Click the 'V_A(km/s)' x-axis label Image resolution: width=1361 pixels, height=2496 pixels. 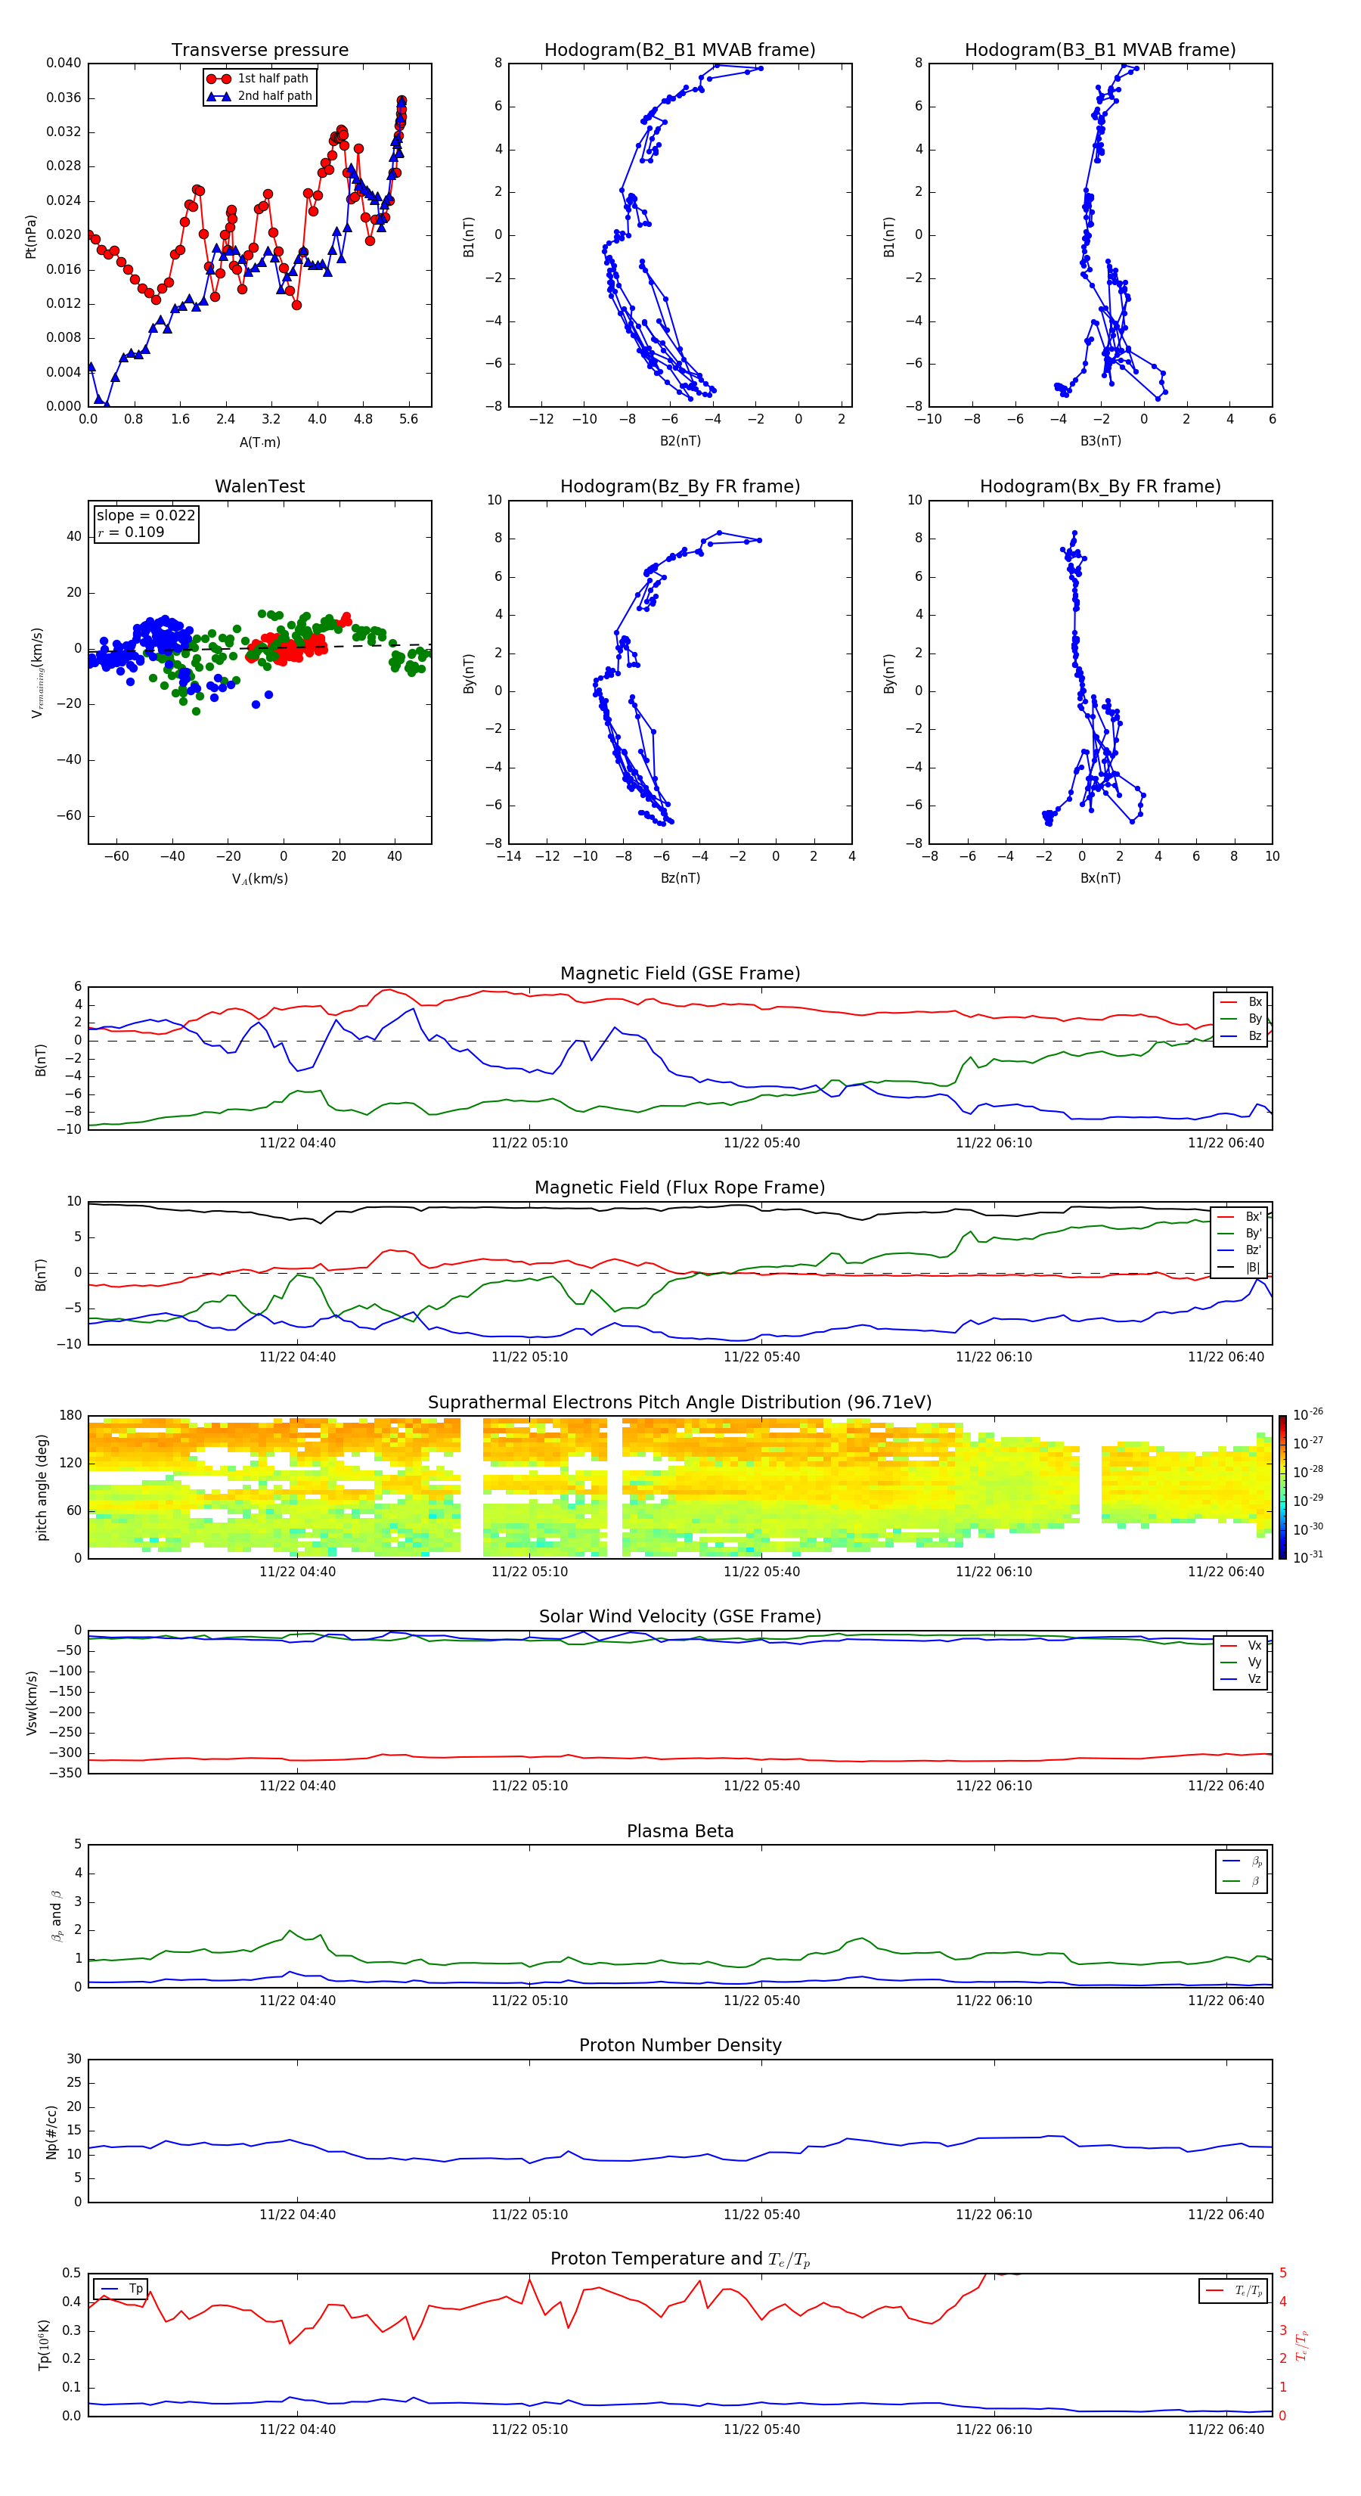click(259, 879)
